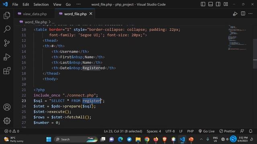Viewport: 257px width, 144px height.
Task: Toggle the bottom panel layout icon
Action: tap(210, 4)
